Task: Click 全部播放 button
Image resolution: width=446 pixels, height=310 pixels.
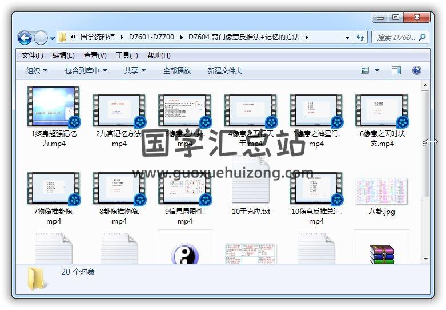Action: click(177, 70)
